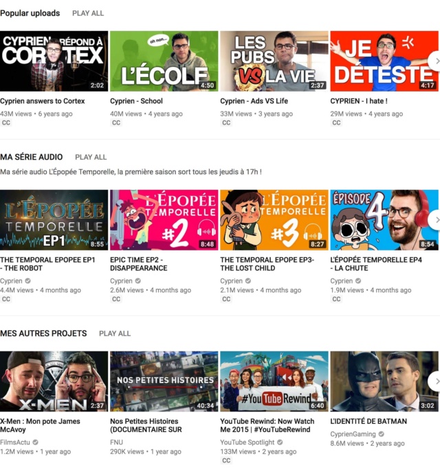Click Play All next to MES AUTRES PROJETS

(x=115, y=334)
